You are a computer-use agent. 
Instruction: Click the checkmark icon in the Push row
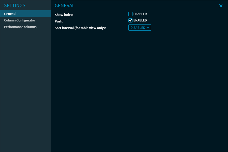(x=130, y=20)
